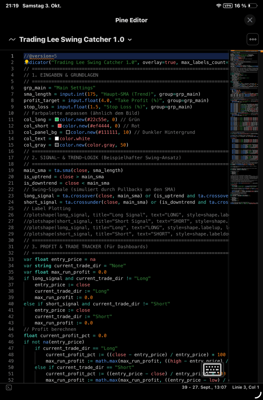Click the Profit berechnen comment
This screenshot has height=400, width=263.
50,329
